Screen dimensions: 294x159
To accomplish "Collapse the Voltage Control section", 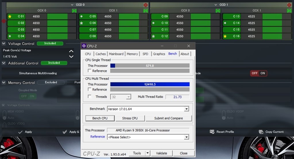I will [3, 43].
